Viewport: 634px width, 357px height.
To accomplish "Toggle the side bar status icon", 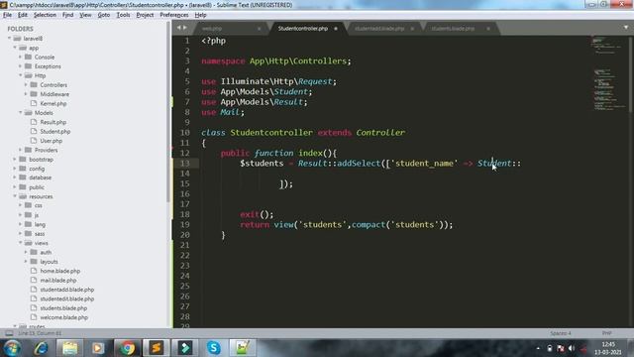I will point(9,333).
